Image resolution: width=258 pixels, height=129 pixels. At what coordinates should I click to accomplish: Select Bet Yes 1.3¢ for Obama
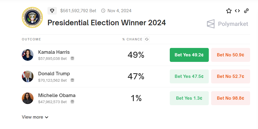[189, 98]
